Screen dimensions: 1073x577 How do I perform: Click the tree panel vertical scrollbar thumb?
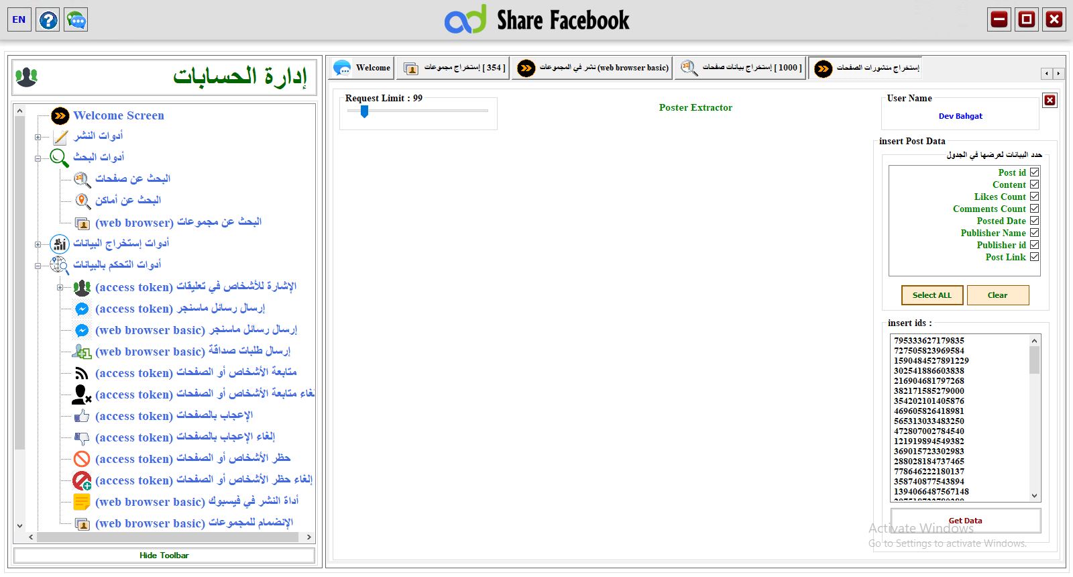click(19, 282)
